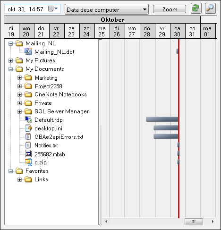Open the Data deze computer dropdown
The width and height of the screenshot is (221, 230).
(107, 9)
